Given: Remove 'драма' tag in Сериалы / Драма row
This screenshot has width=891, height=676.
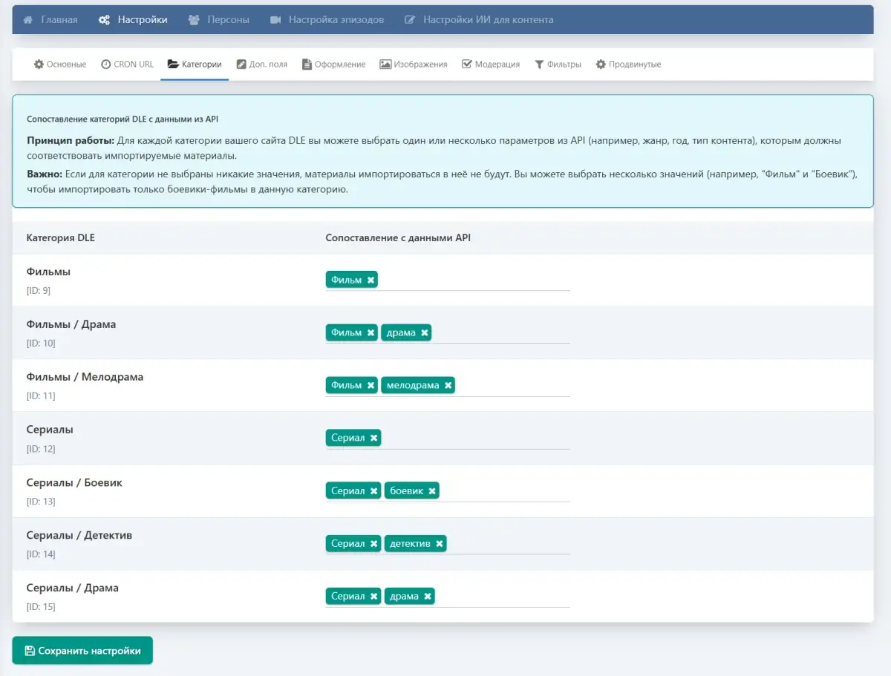Looking at the screenshot, I should [x=428, y=596].
